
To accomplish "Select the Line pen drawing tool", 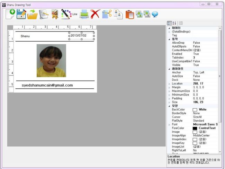I will pos(69,14).
